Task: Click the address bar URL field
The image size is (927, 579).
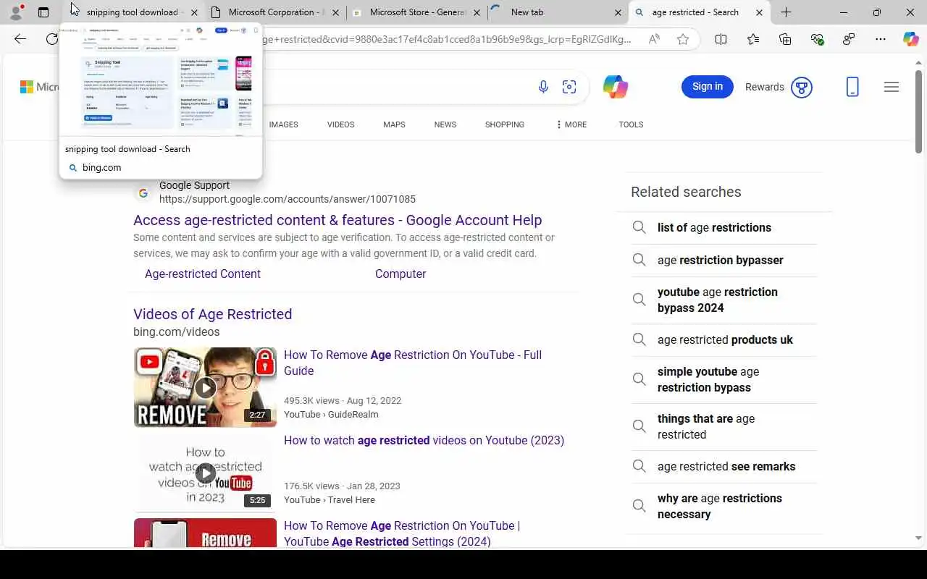Action: point(447,39)
